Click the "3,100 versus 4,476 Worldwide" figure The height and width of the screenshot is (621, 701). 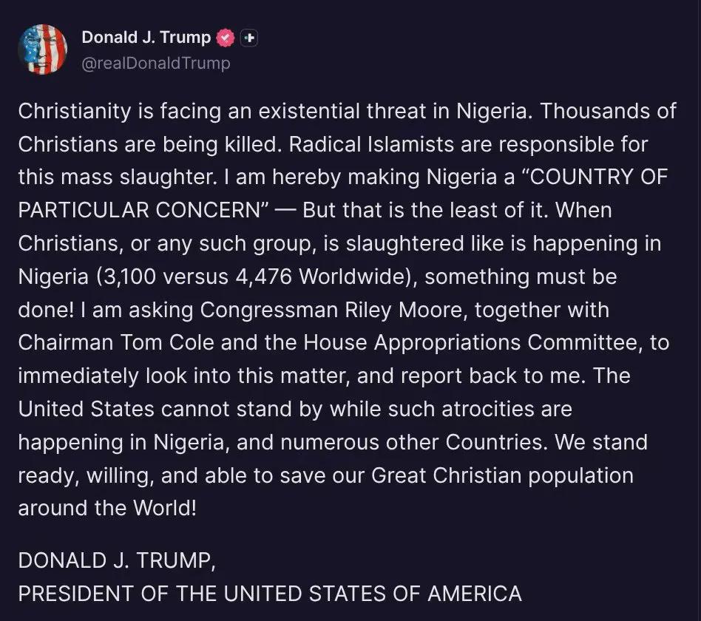click(250, 276)
